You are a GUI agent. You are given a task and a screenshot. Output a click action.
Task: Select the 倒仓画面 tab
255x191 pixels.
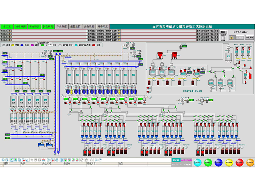click(48, 26)
